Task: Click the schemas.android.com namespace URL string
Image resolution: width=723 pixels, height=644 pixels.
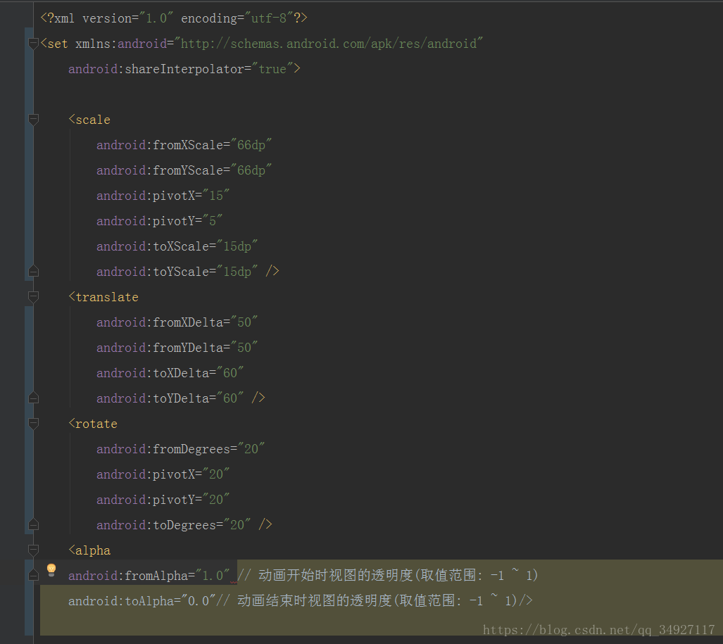Action: 329,44
